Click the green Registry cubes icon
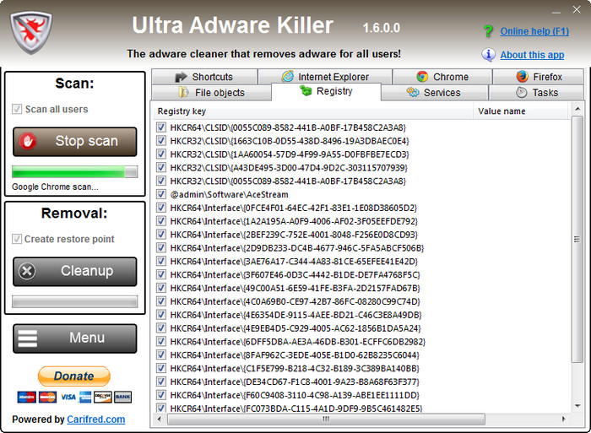 (x=306, y=90)
